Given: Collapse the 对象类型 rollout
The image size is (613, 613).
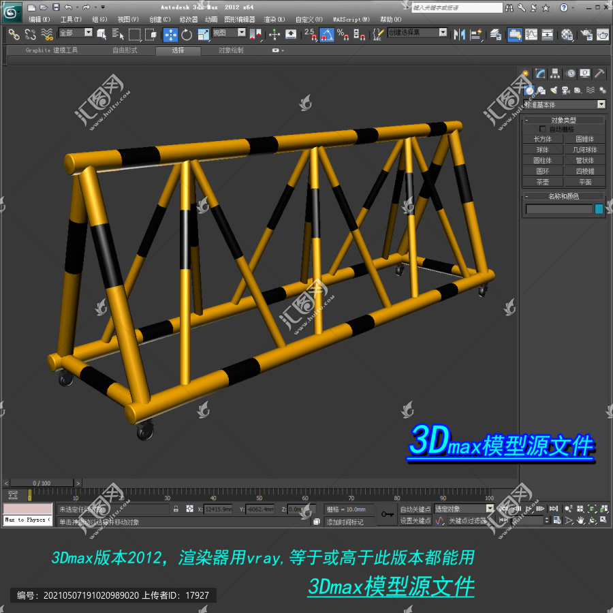Looking at the screenshot, I should point(563,120).
